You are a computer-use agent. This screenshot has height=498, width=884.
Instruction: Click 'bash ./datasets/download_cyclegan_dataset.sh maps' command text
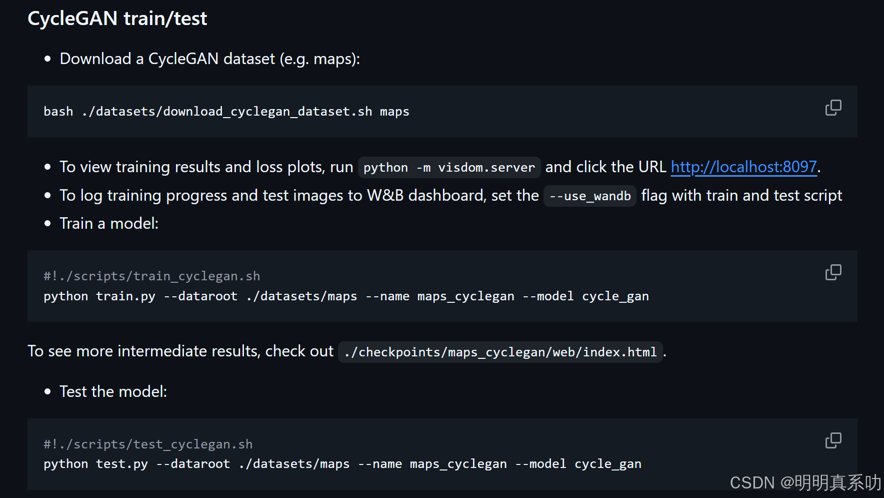coord(226,112)
